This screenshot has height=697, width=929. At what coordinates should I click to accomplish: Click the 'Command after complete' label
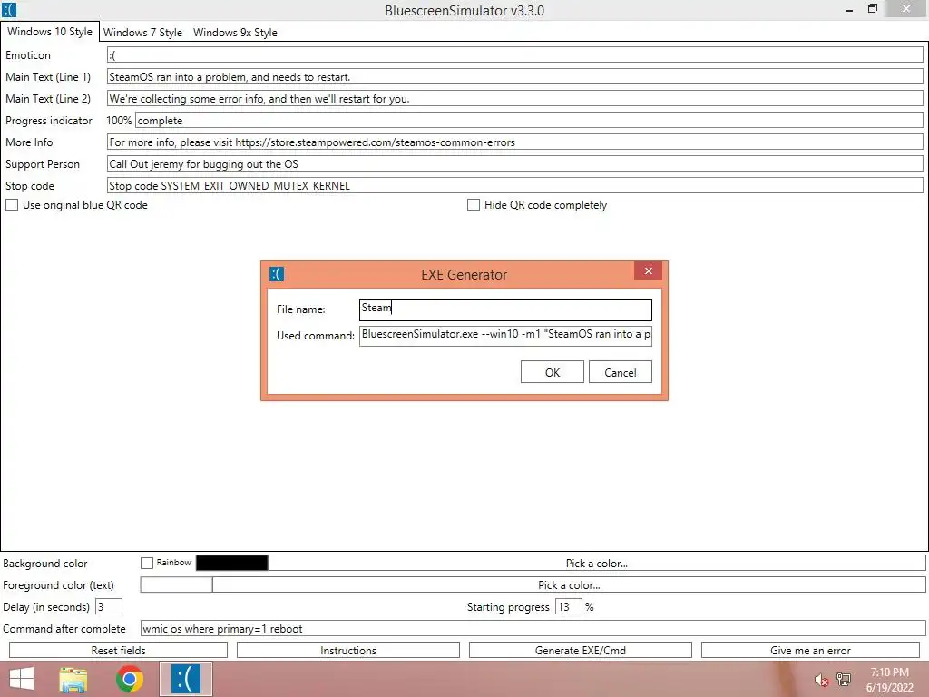(x=64, y=629)
